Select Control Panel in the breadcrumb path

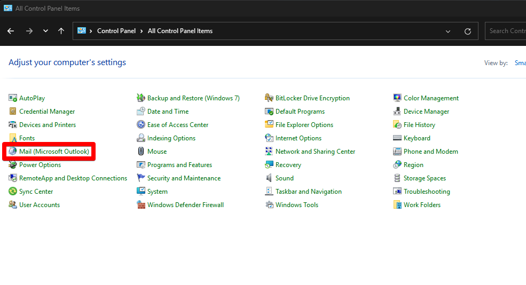(116, 31)
